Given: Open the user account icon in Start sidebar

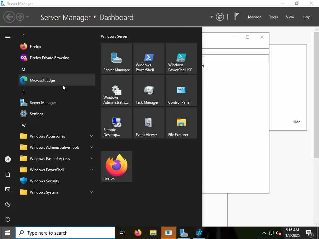Looking at the screenshot, I should point(8,159).
